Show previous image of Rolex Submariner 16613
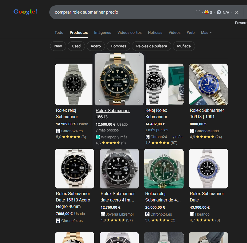Image resolution: width=247 pixels, height=243 pixels. 99,101
